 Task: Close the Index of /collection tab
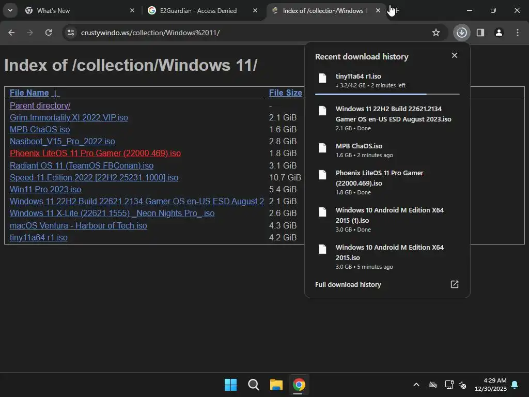pyautogui.click(x=378, y=10)
